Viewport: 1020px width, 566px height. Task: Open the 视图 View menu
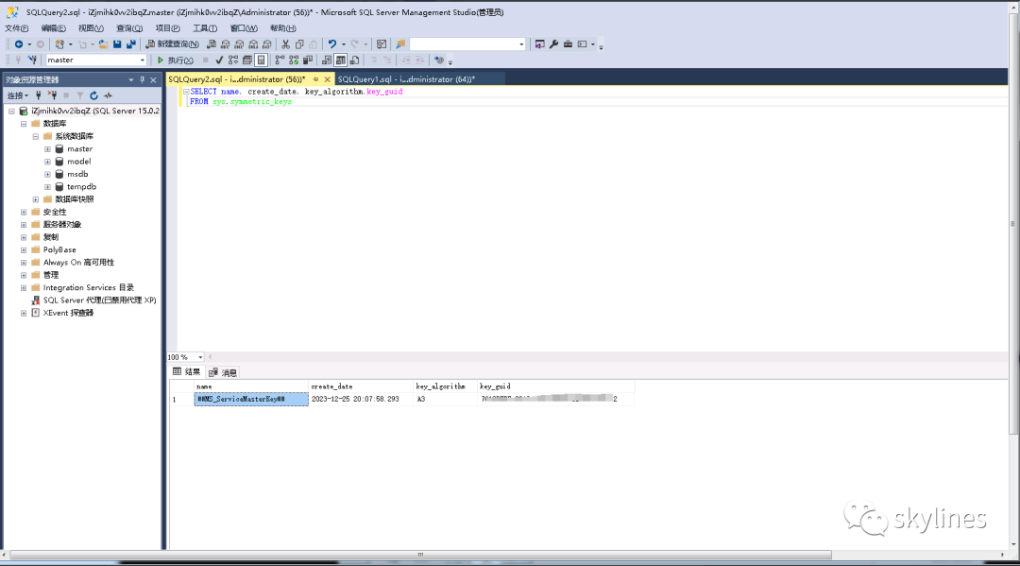pos(91,28)
